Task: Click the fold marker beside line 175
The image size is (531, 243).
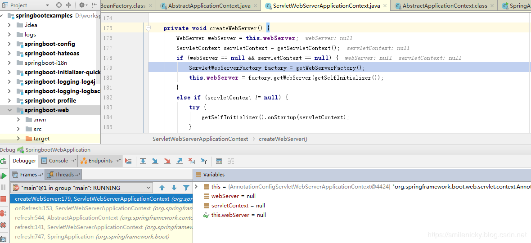Action: 148,28
